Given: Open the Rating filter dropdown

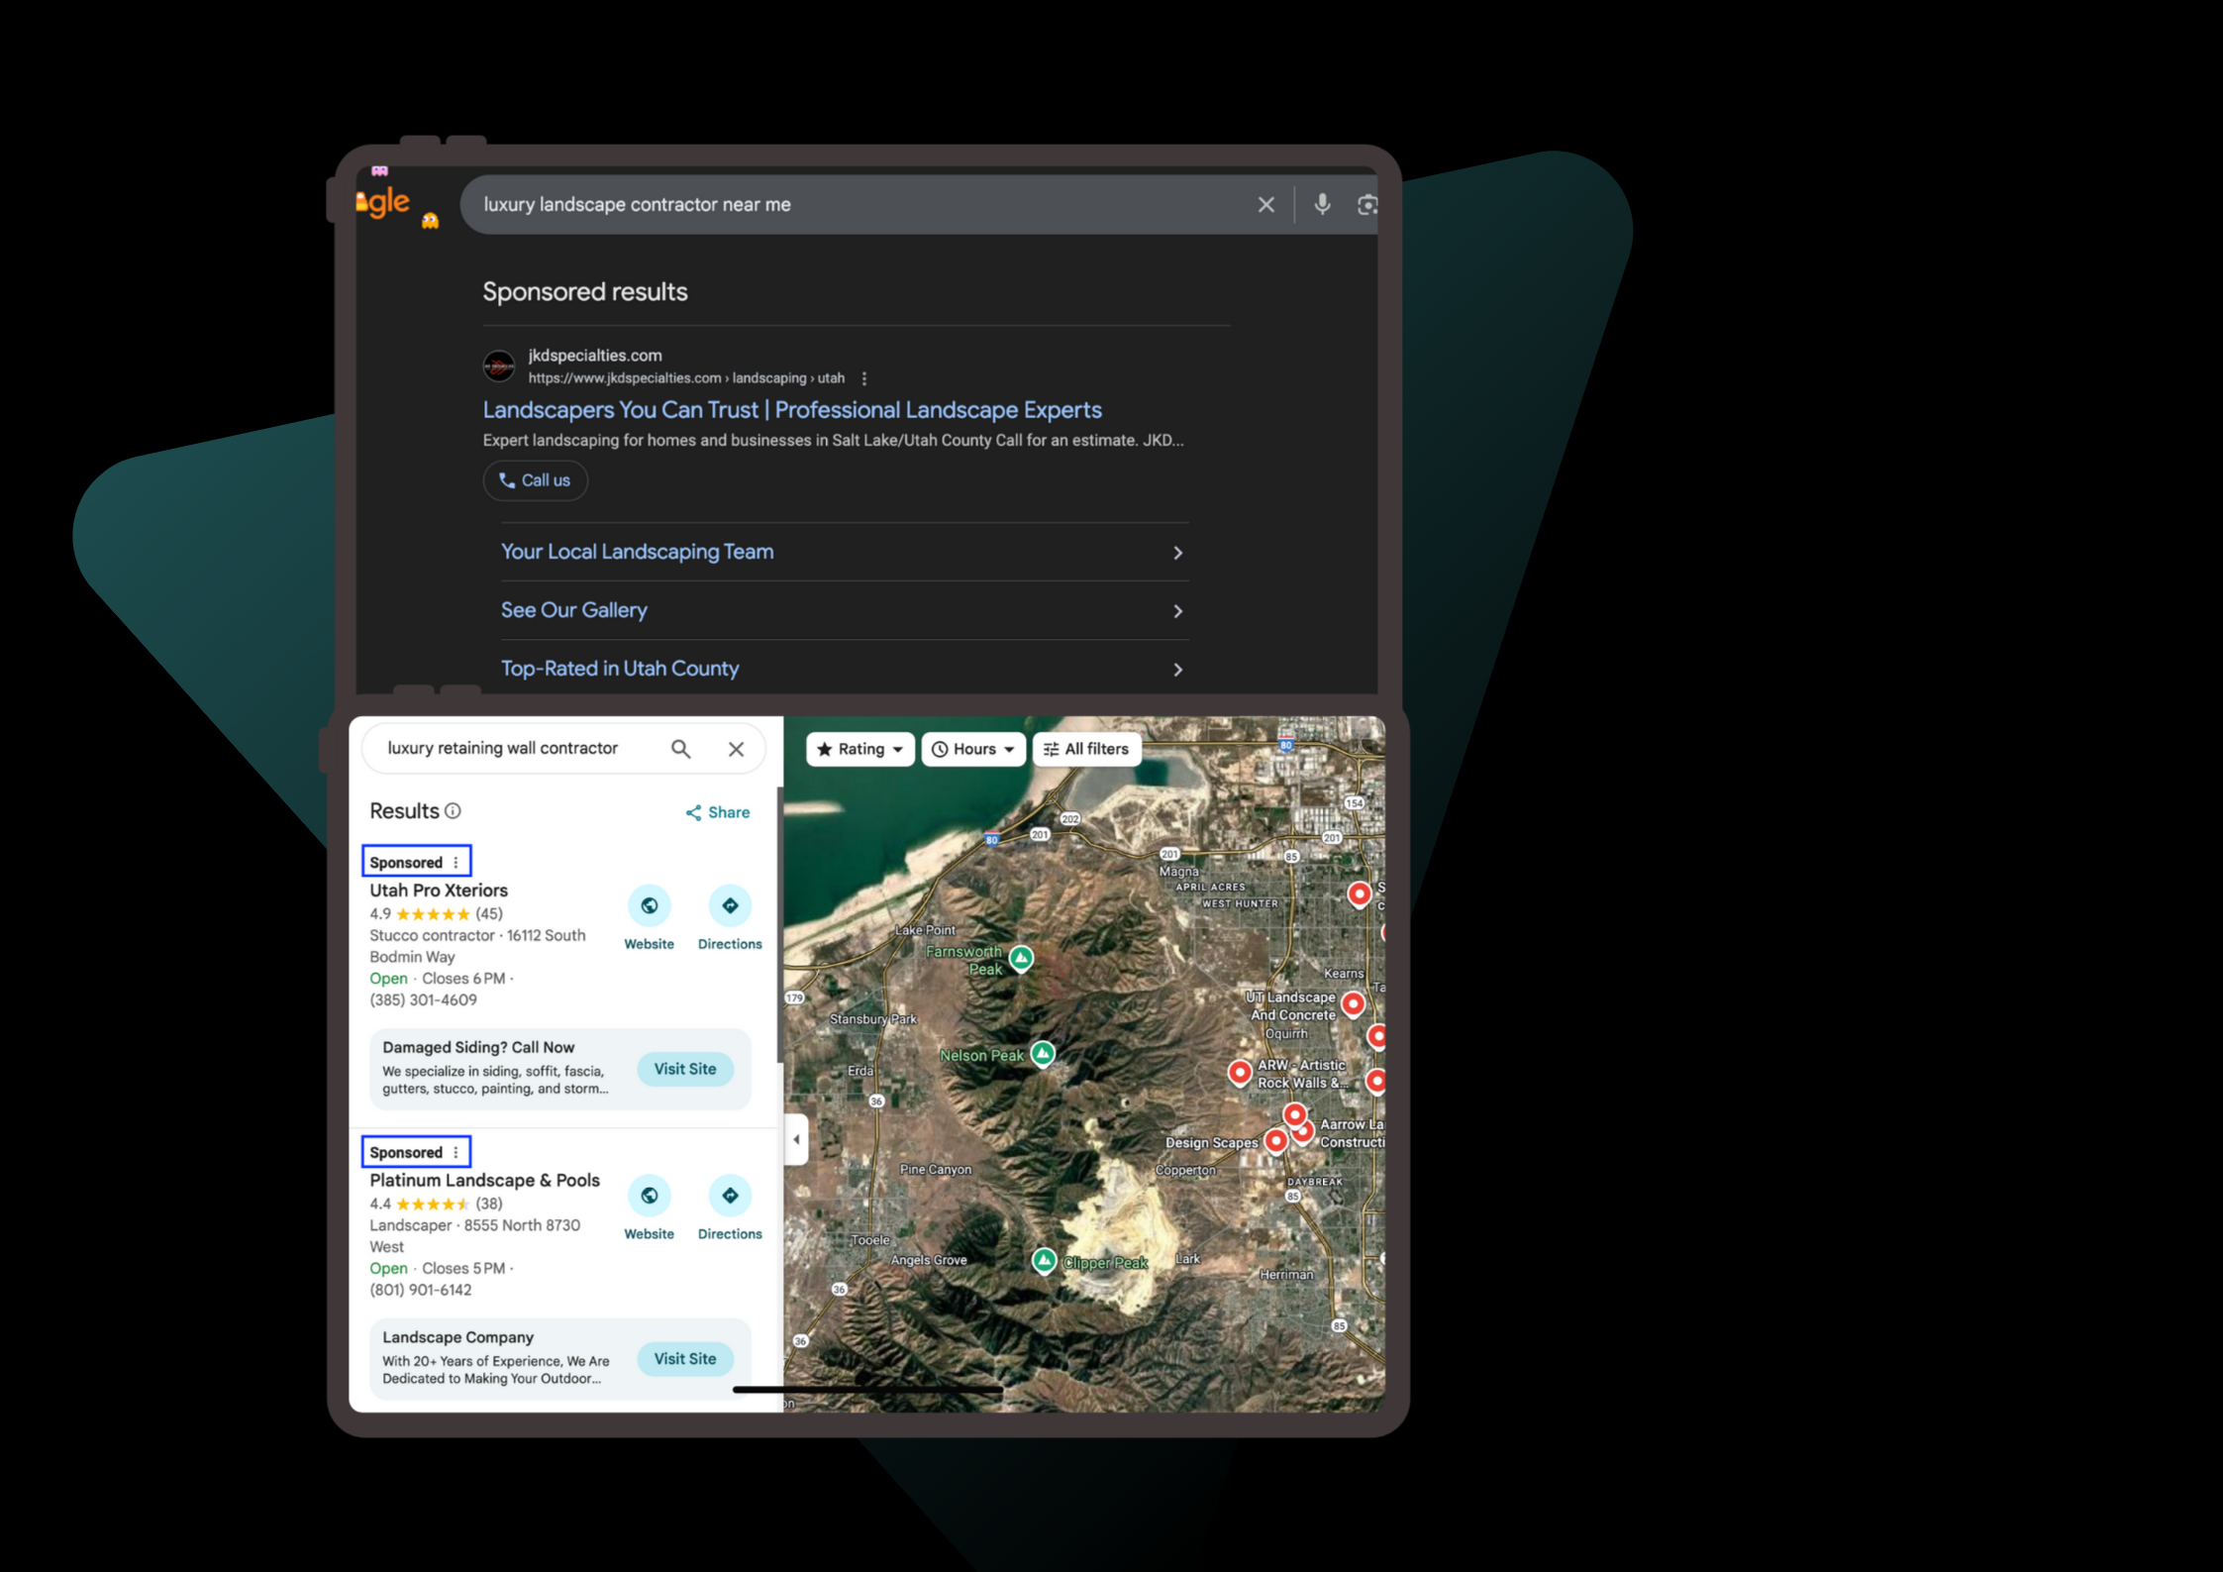Looking at the screenshot, I should click(x=859, y=749).
